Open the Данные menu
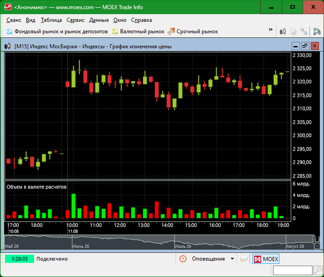 coord(99,20)
